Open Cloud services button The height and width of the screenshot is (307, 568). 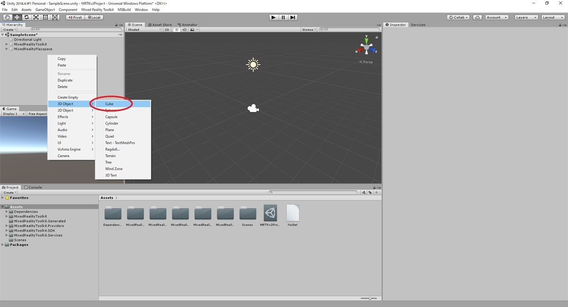click(x=478, y=17)
